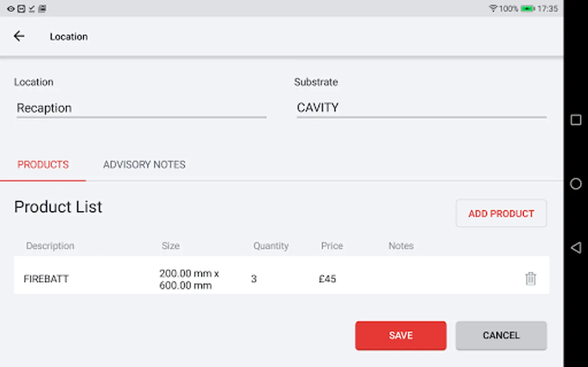Switch to the Advisory Notes tab
The height and width of the screenshot is (367, 588).
point(144,164)
